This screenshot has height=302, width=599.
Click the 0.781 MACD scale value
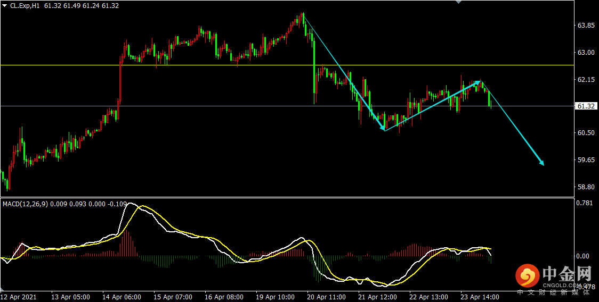[x=585, y=203]
